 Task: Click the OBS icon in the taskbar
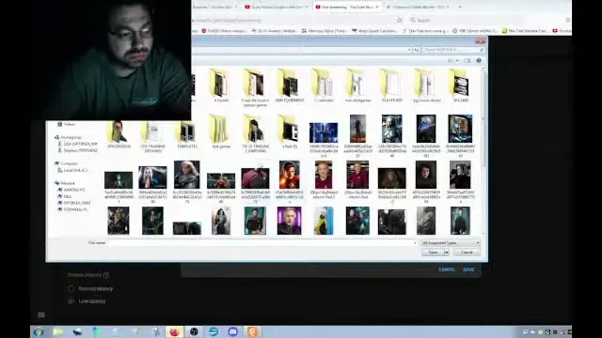(x=194, y=332)
